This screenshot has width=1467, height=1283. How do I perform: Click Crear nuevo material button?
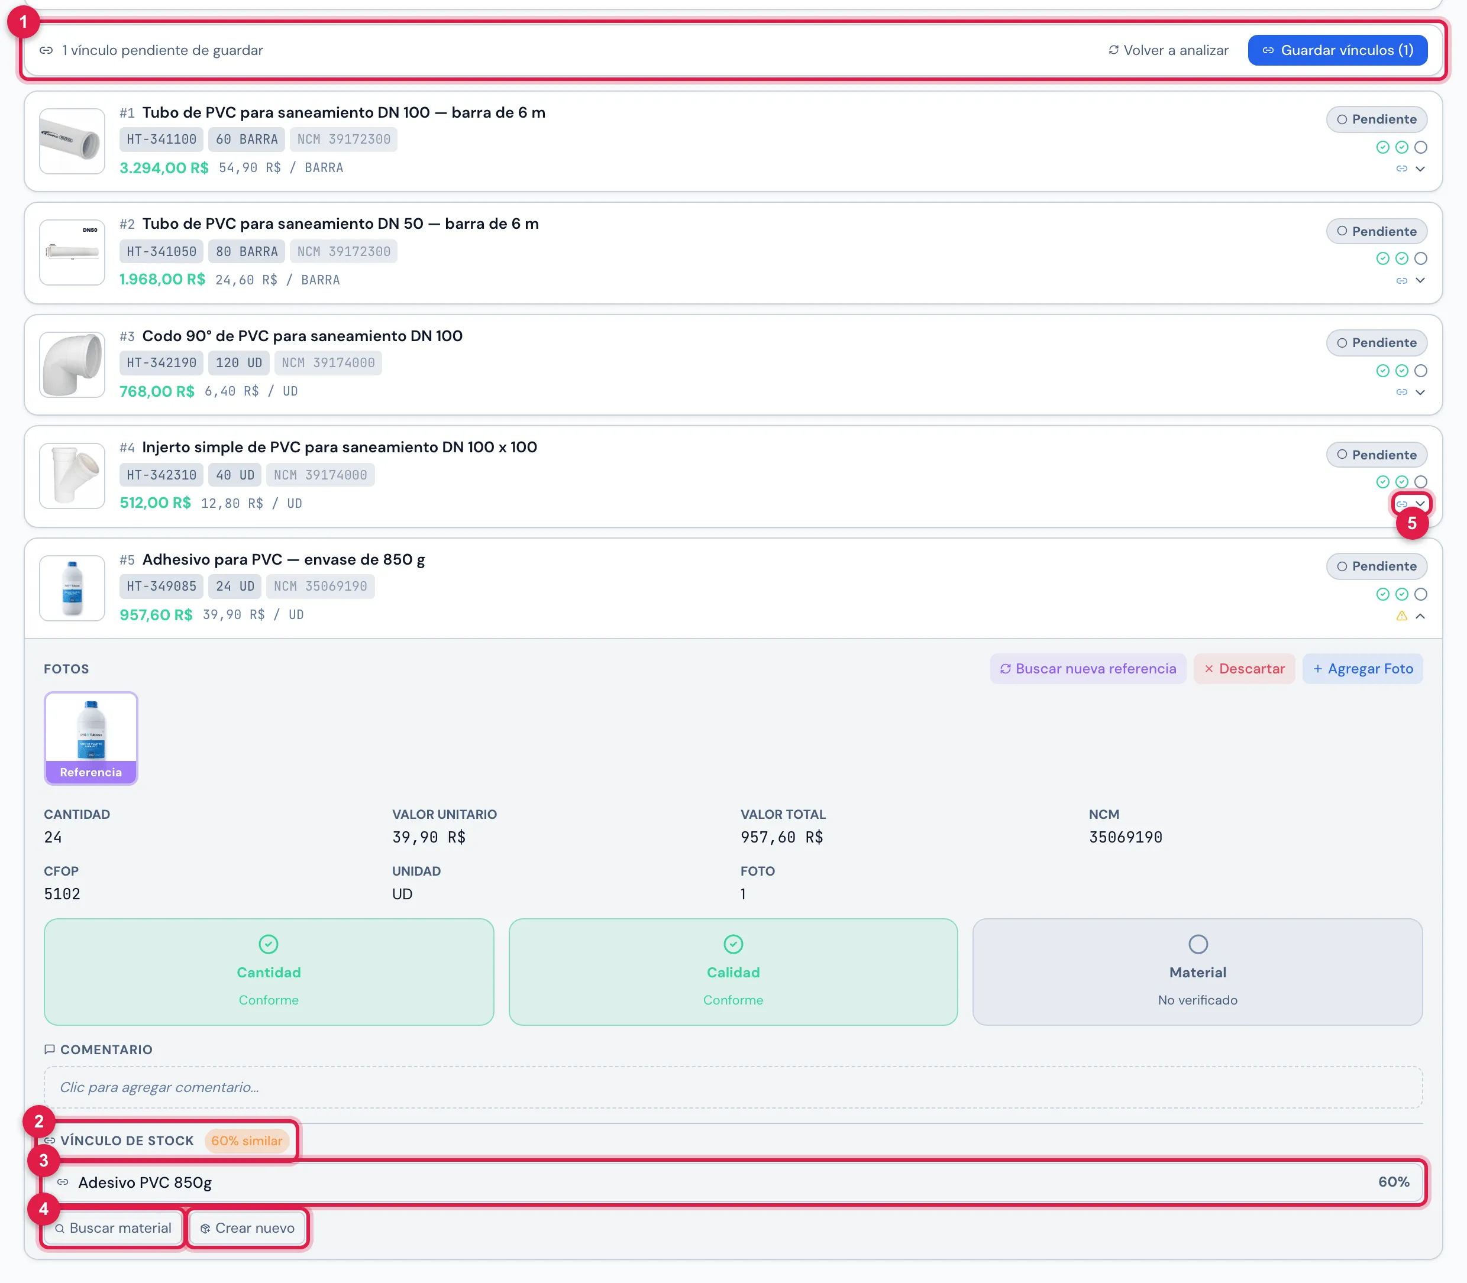click(247, 1228)
